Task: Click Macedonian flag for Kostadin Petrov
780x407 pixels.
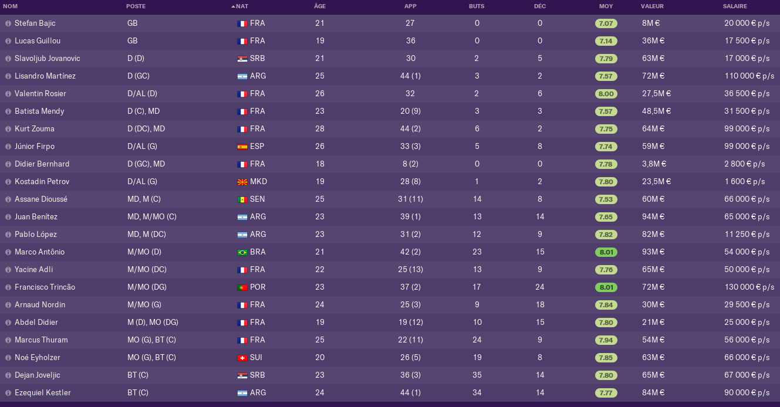Action: click(x=242, y=182)
